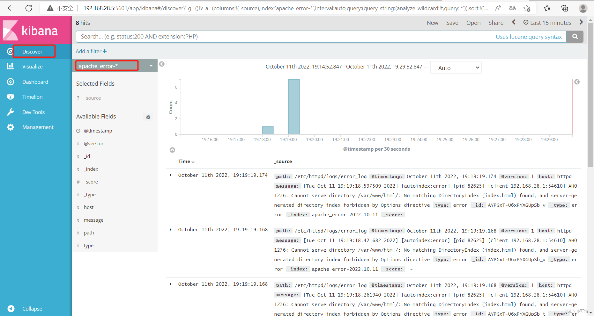Open the Discover section in the sidebar
Viewport: 594px width, 316px height.
[x=32, y=52]
